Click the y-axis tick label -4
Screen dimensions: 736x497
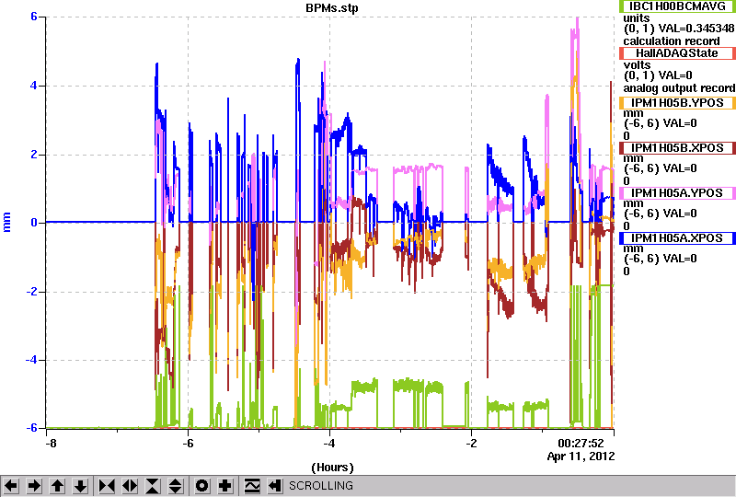click(31, 360)
